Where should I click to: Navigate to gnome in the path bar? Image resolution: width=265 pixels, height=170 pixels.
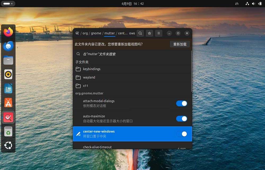click(96, 33)
